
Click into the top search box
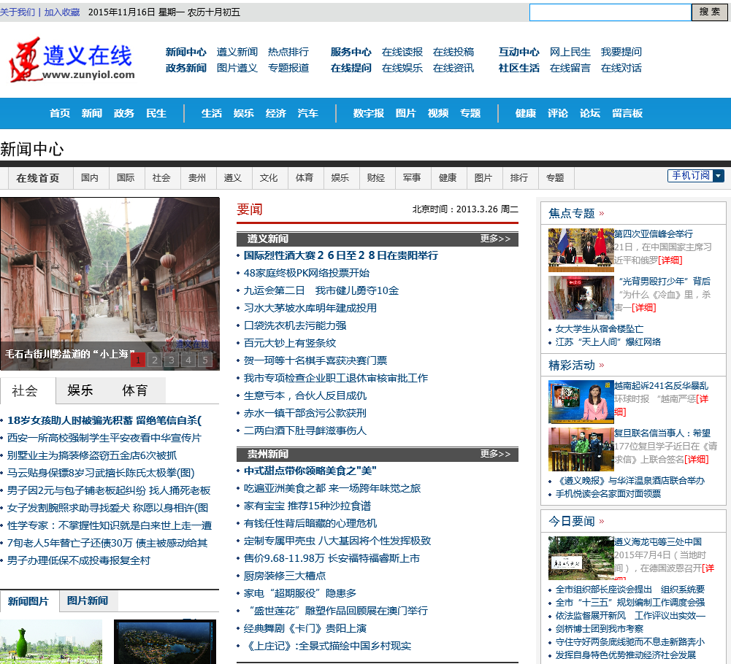tap(610, 12)
